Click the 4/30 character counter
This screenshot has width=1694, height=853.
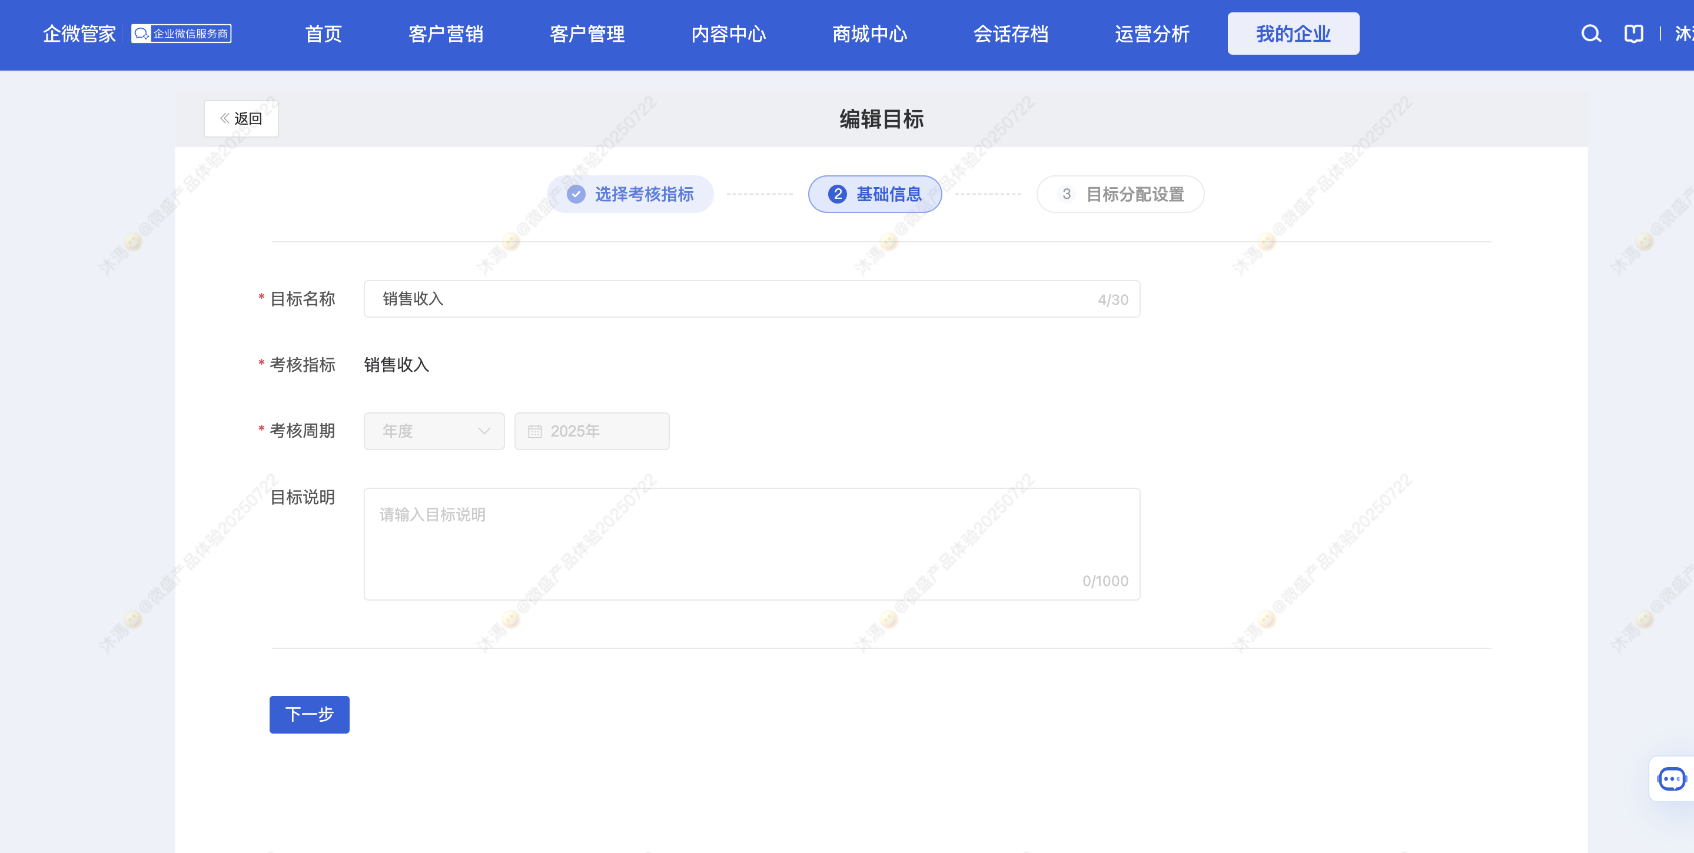tap(1112, 299)
